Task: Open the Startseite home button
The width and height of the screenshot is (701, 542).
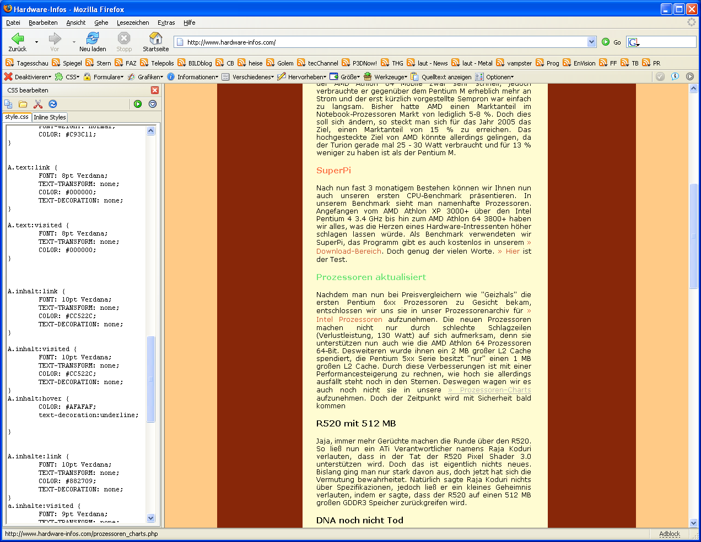Action: 155,42
